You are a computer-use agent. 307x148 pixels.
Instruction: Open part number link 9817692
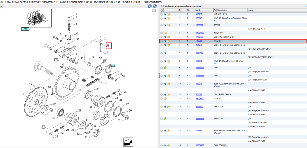[x=199, y=25]
